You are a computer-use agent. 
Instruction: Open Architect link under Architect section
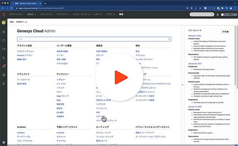point(21,133)
